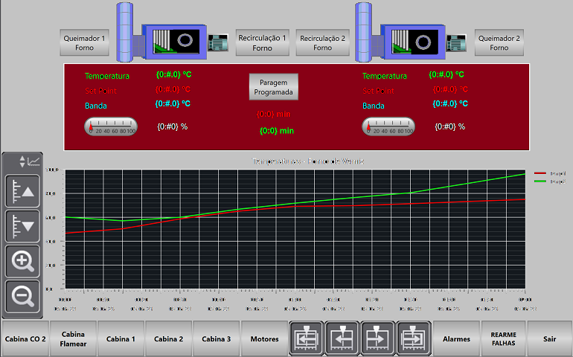This screenshot has height=357, width=573.
Task: Toggle Recirculação 1 Forno
Action: click(x=262, y=42)
